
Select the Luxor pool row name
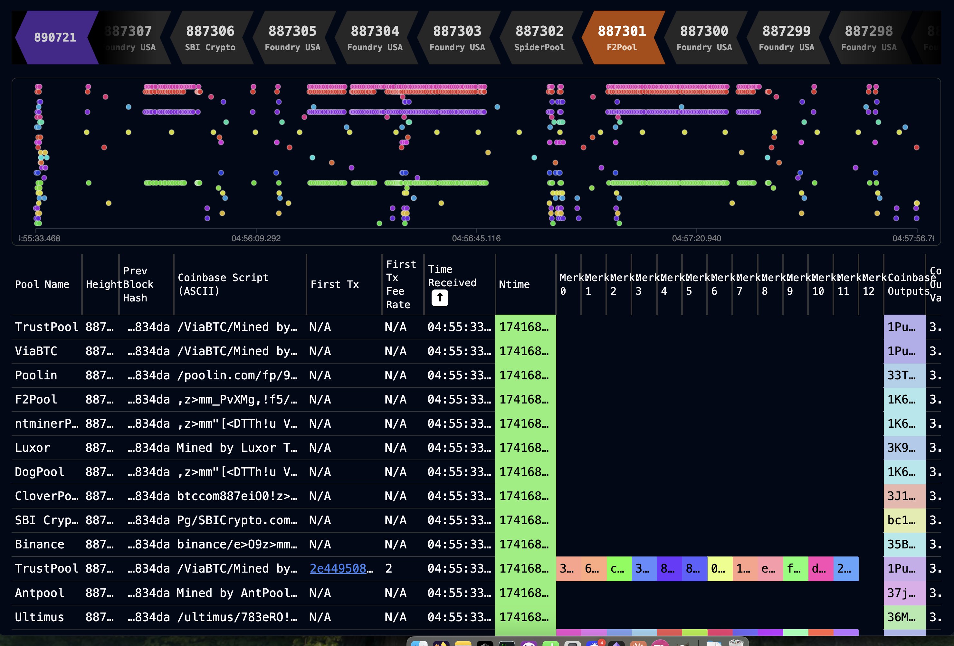(x=33, y=447)
